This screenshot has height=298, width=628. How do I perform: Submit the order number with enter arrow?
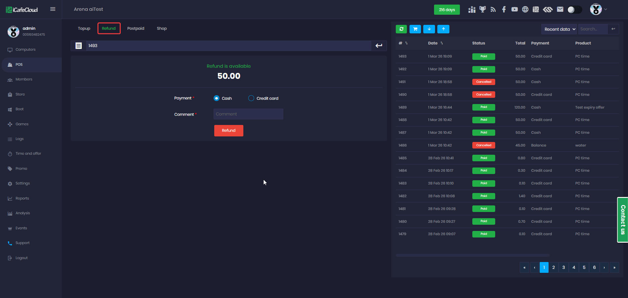[379, 46]
